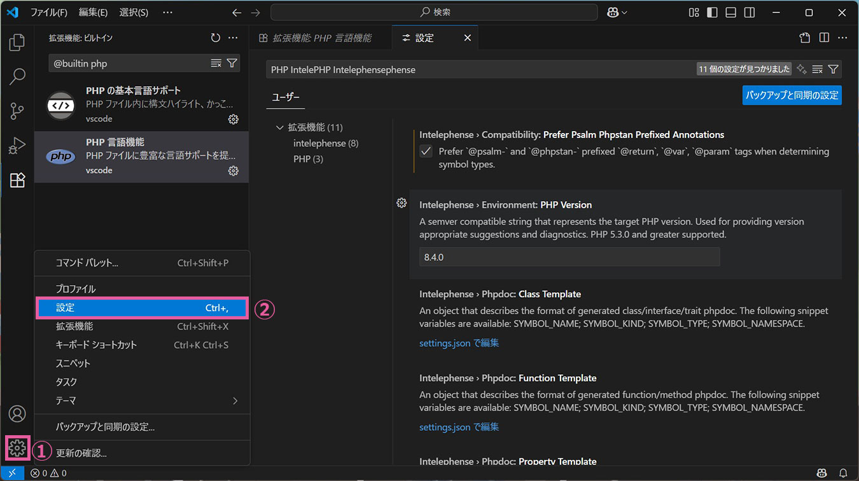
Task: Open the Source Control view
Action: point(17,111)
